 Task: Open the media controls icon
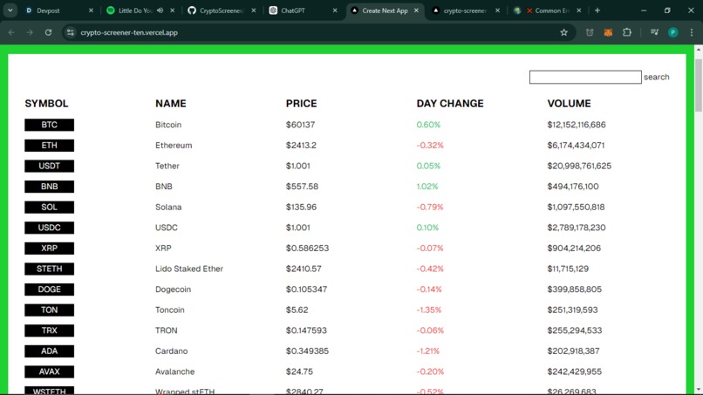654,32
